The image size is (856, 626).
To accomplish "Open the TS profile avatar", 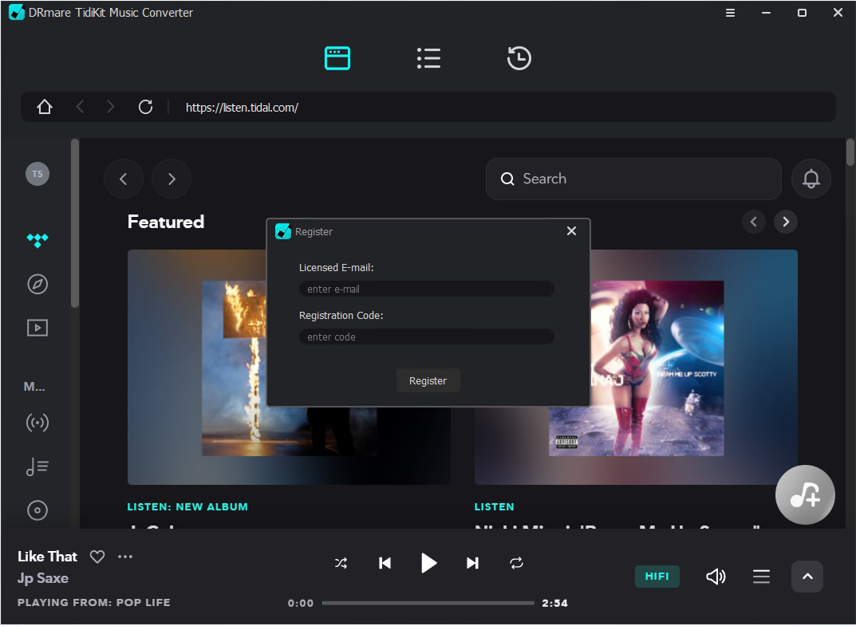I will pyautogui.click(x=37, y=174).
